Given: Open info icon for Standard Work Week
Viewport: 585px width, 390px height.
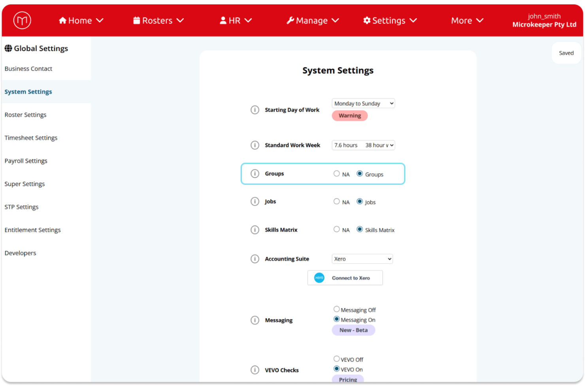Looking at the screenshot, I should pos(255,145).
